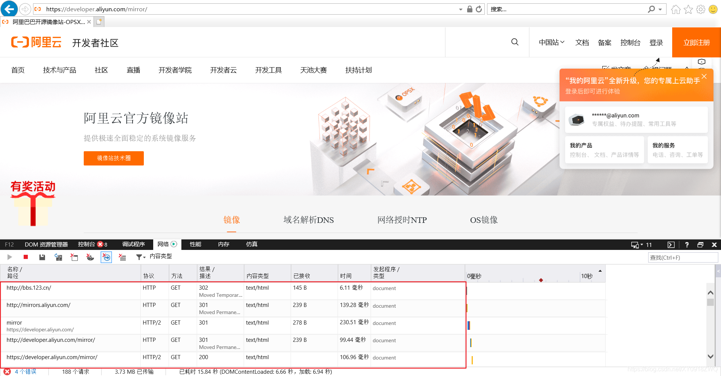Click in the 查找(Ctrl+F) search field

(683, 257)
